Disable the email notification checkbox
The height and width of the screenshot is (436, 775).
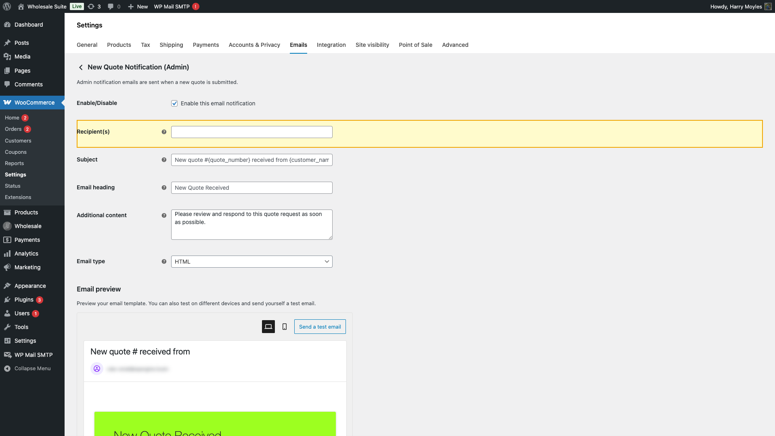click(x=174, y=103)
